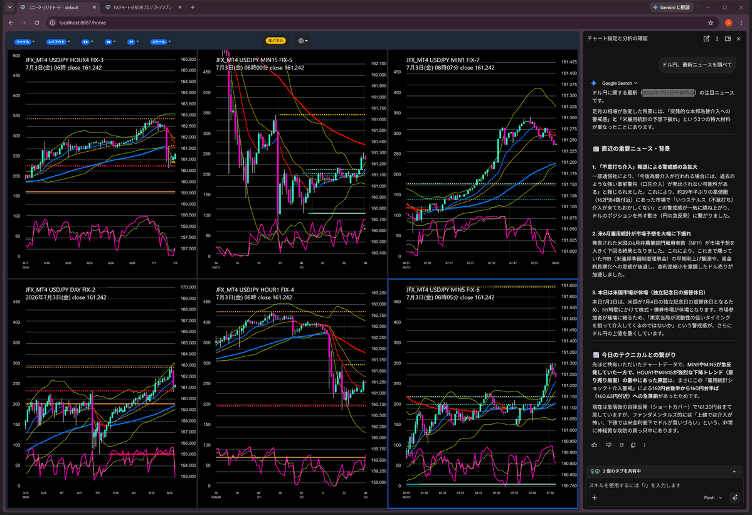Open the chart settings gear dropdown
The width and height of the screenshot is (752, 515).
click(303, 41)
